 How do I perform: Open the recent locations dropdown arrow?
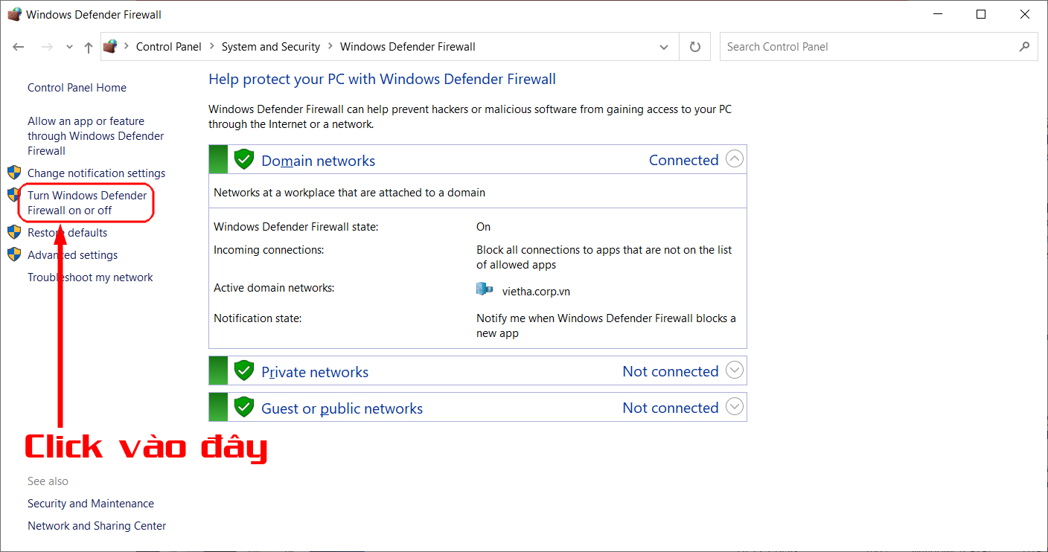(69, 47)
